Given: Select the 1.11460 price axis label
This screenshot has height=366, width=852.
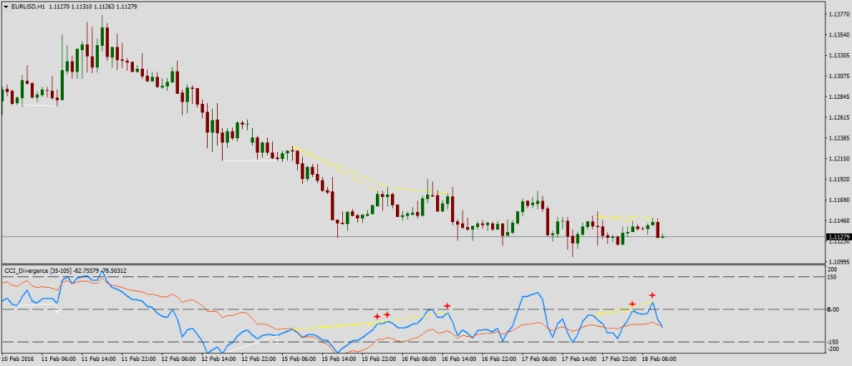Looking at the screenshot, I should [x=839, y=220].
